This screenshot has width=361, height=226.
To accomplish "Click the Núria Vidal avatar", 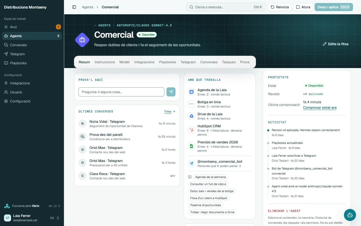I will 82,124.
